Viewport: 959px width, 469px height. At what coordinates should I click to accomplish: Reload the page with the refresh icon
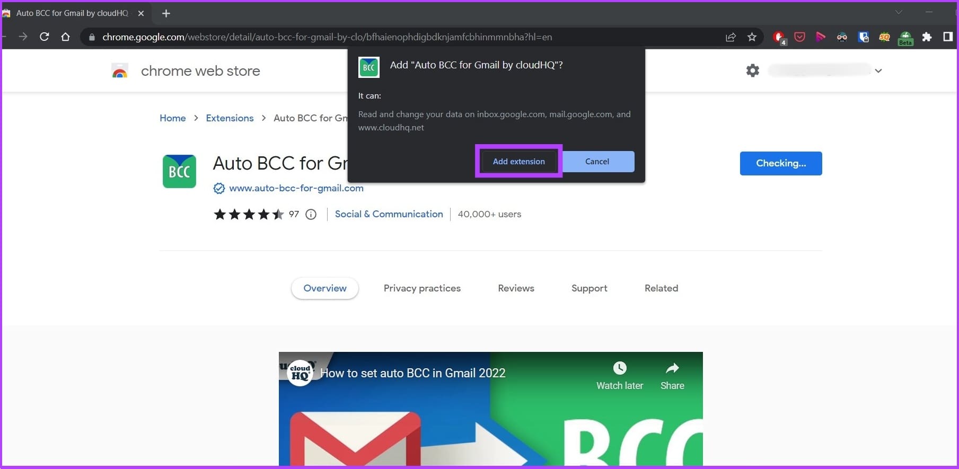[45, 37]
